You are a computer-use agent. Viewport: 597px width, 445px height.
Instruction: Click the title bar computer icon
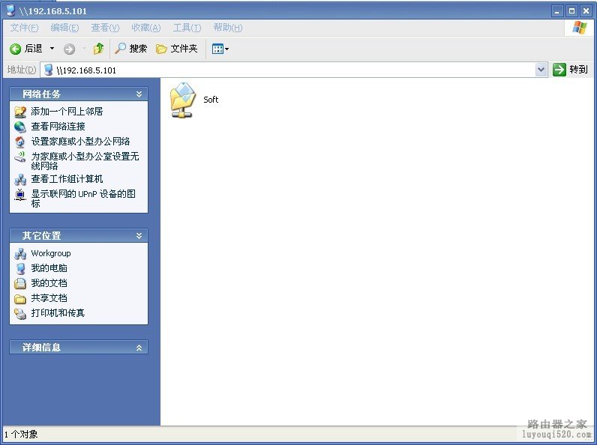click(x=11, y=10)
